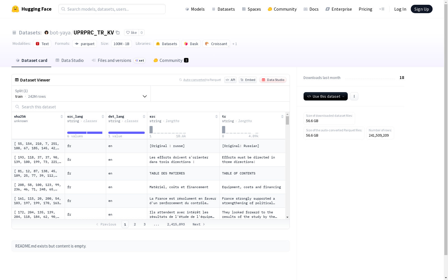Jump to last page 2,415,093

[x=176, y=224]
